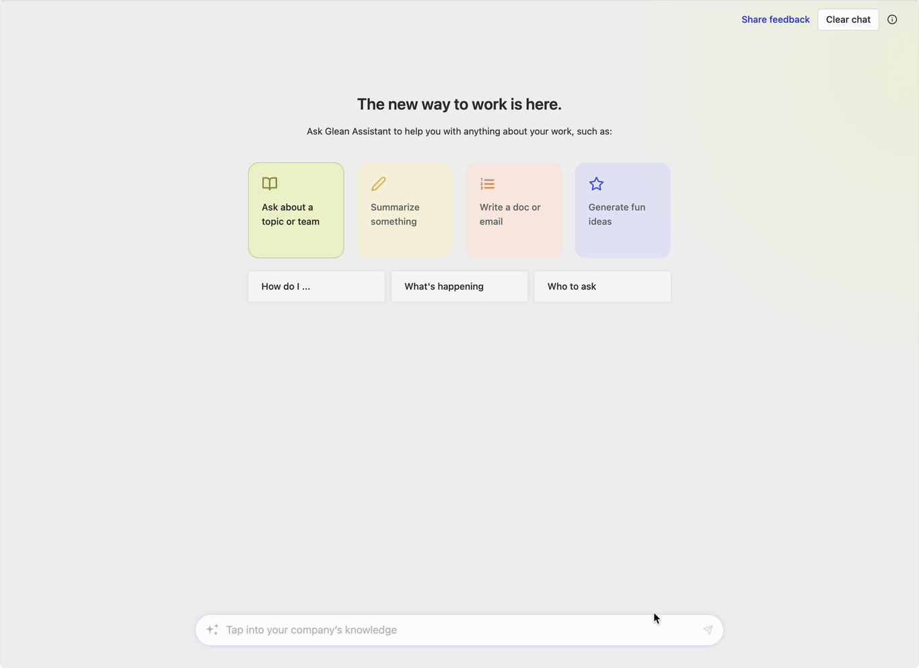Open the info tooltip in the top right corner
The image size is (919, 668).
point(892,20)
